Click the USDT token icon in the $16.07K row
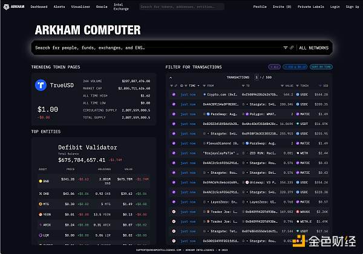The width and height of the screenshot is (363, 254). coord(298,124)
